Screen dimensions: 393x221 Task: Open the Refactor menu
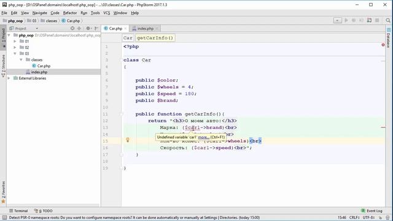[x=70, y=13]
